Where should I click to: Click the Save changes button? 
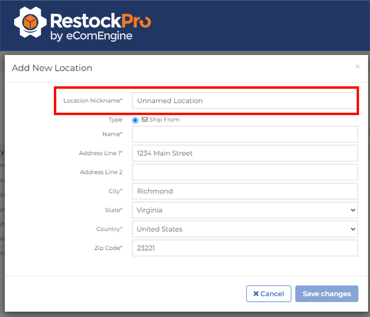click(326, 294)
